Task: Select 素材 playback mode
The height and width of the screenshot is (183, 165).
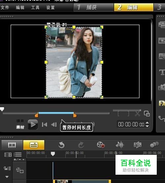Action: click(20, 127)
